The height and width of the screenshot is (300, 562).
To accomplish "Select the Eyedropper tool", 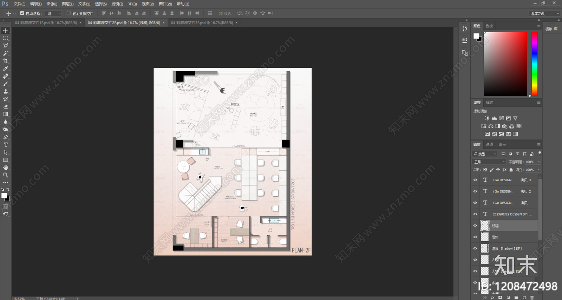I will (x=6, y=69).
